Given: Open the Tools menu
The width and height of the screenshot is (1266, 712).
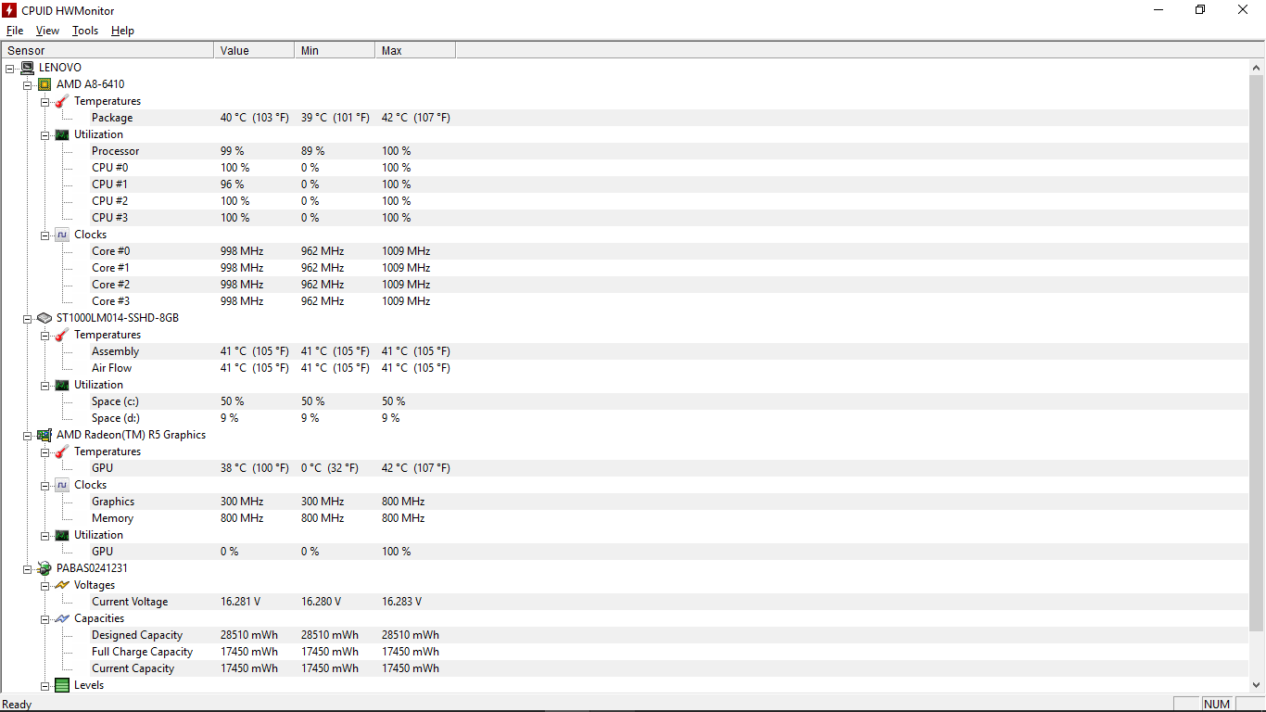Looking at the screenshot, I should coord(85,31).
